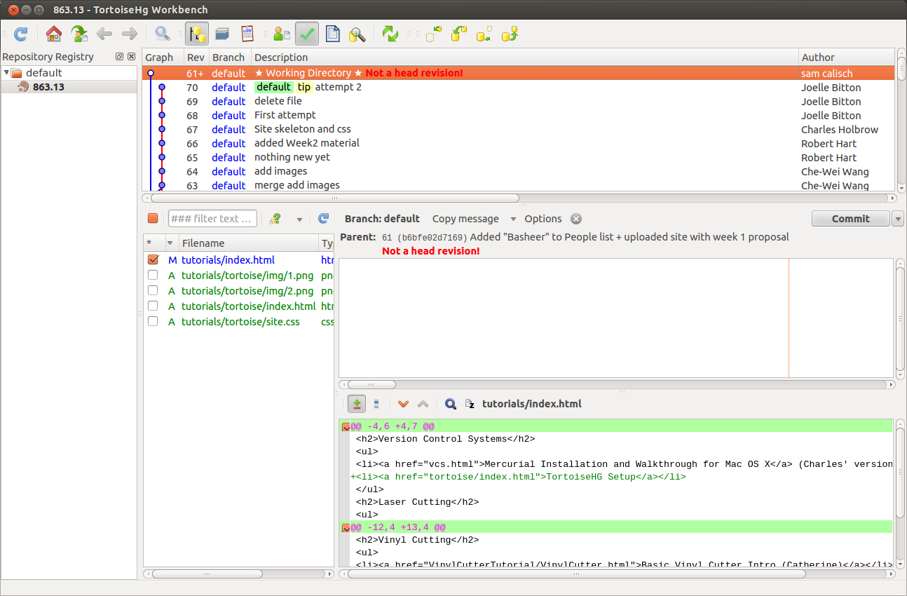Open the Search database magnifier icon
This screenshot has height=596, width=907.
(x=357, y=33)
